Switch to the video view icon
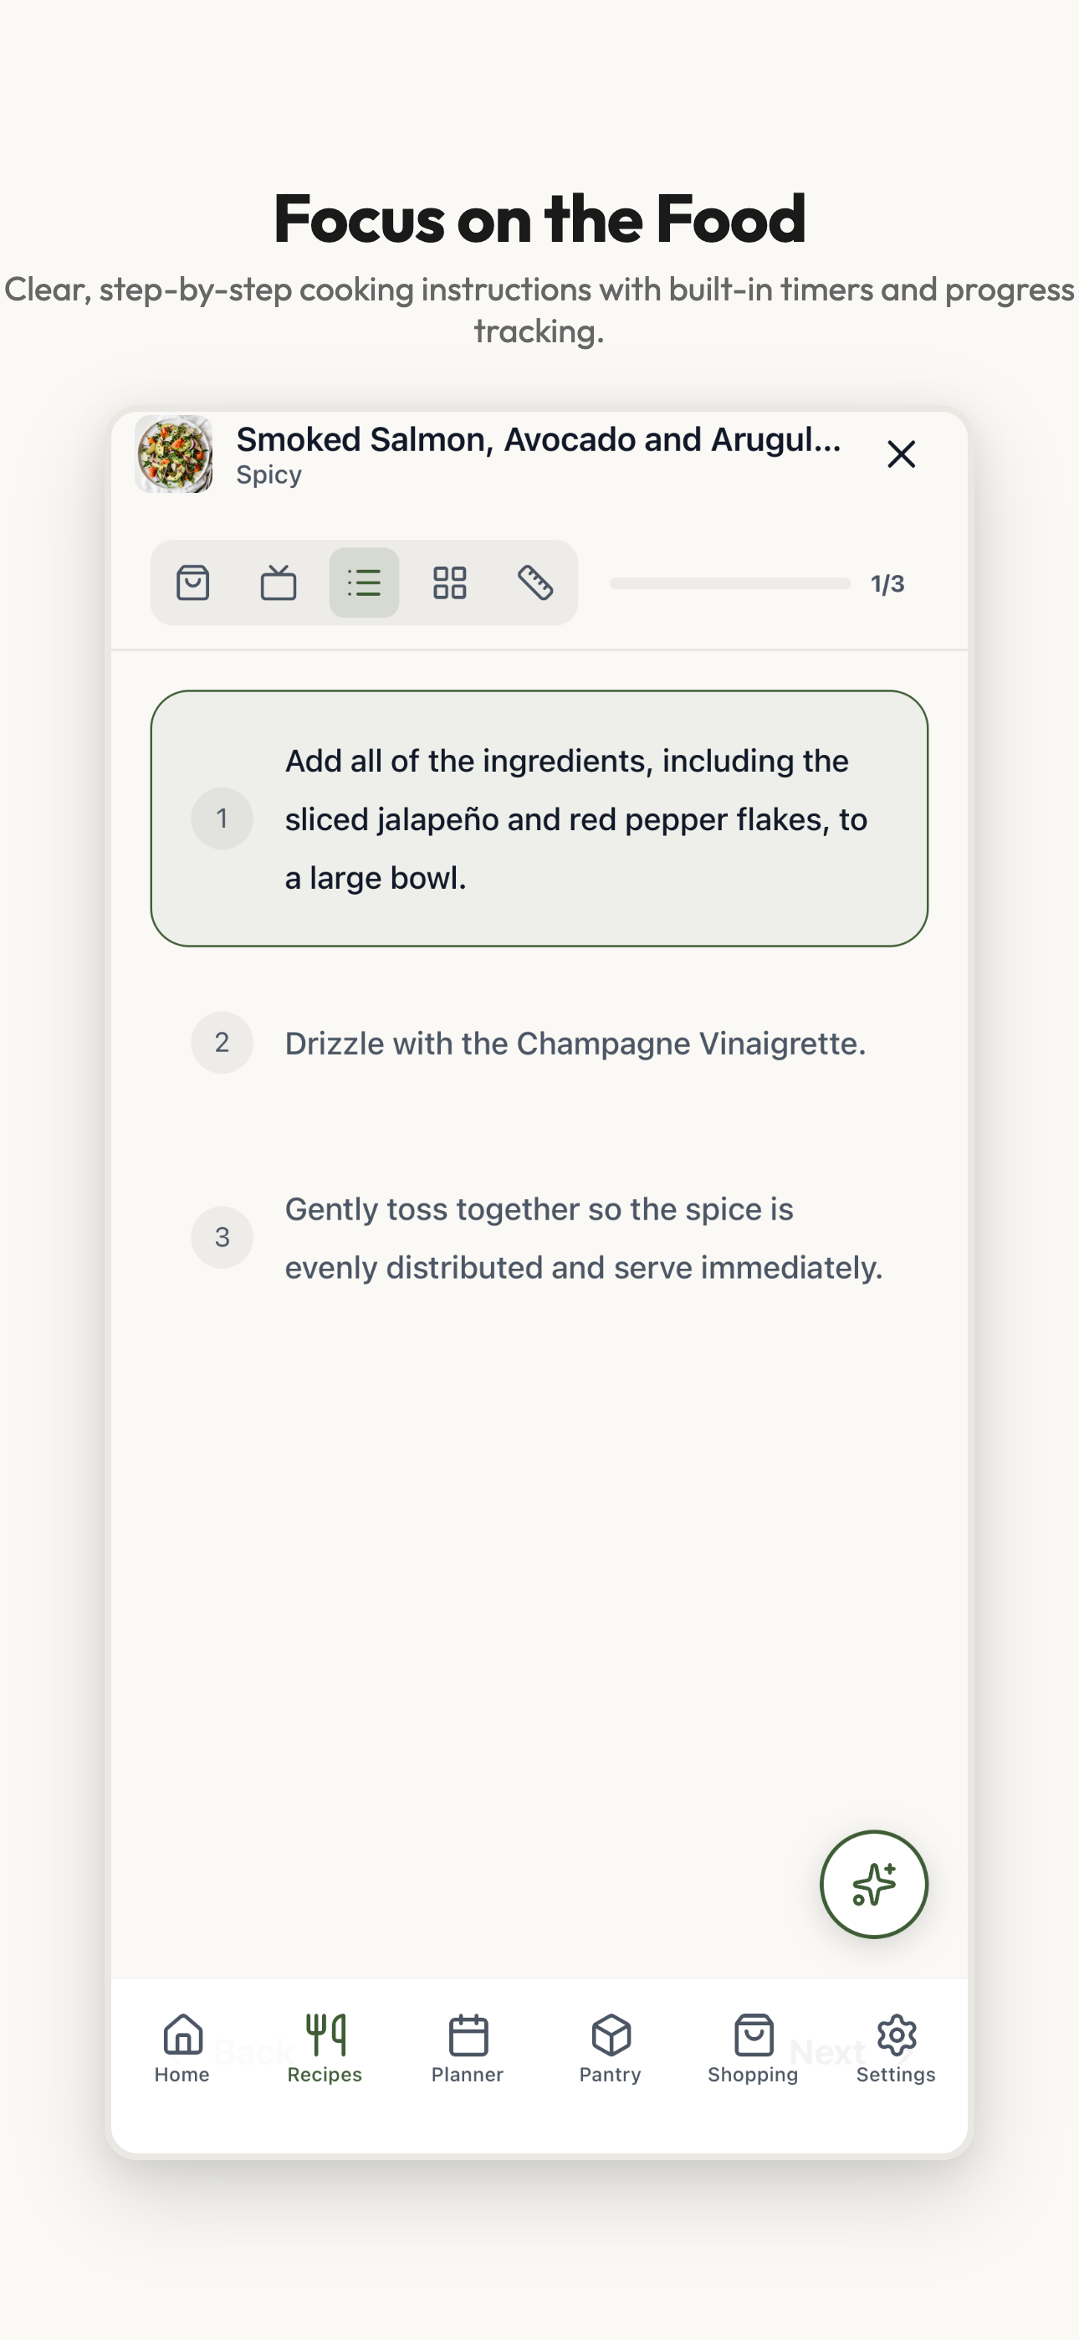This screenshot has width=1079, height=2340. coord(278,582)
